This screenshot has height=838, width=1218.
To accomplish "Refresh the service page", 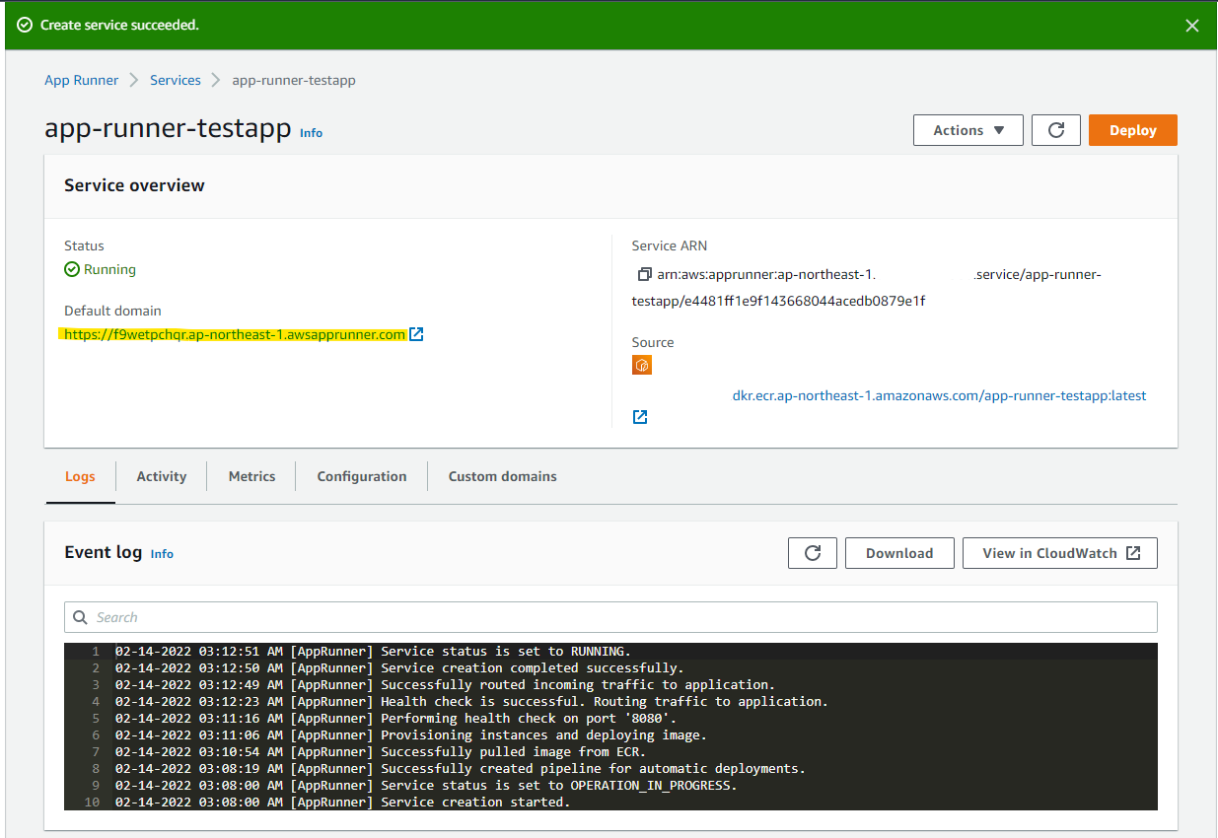I will pyautogui.click(x=1055, y=129).
